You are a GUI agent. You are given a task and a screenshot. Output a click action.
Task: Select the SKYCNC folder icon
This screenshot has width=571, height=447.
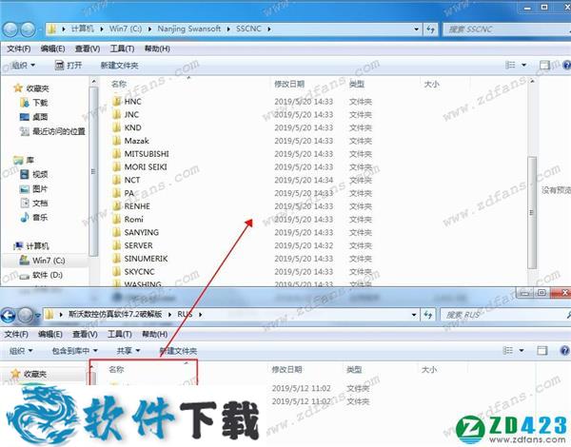[x=116, y=272]
